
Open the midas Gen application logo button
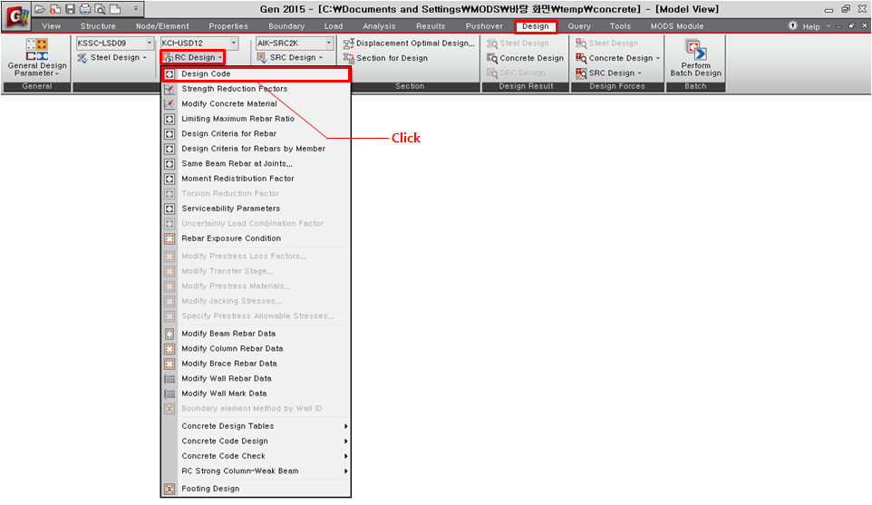pos(15,16)
